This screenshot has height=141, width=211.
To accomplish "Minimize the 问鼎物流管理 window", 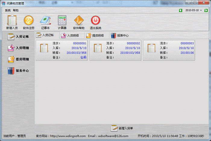I will coord(189,2).
